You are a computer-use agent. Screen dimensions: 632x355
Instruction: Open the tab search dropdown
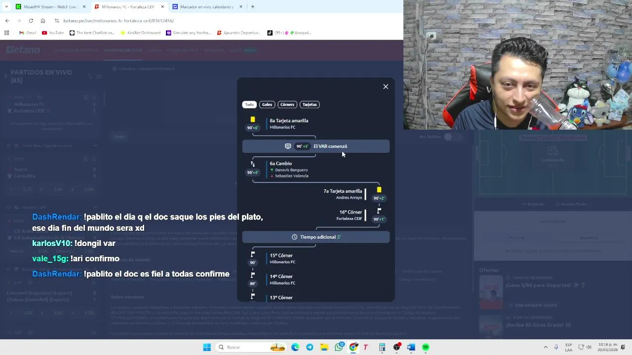6,7
